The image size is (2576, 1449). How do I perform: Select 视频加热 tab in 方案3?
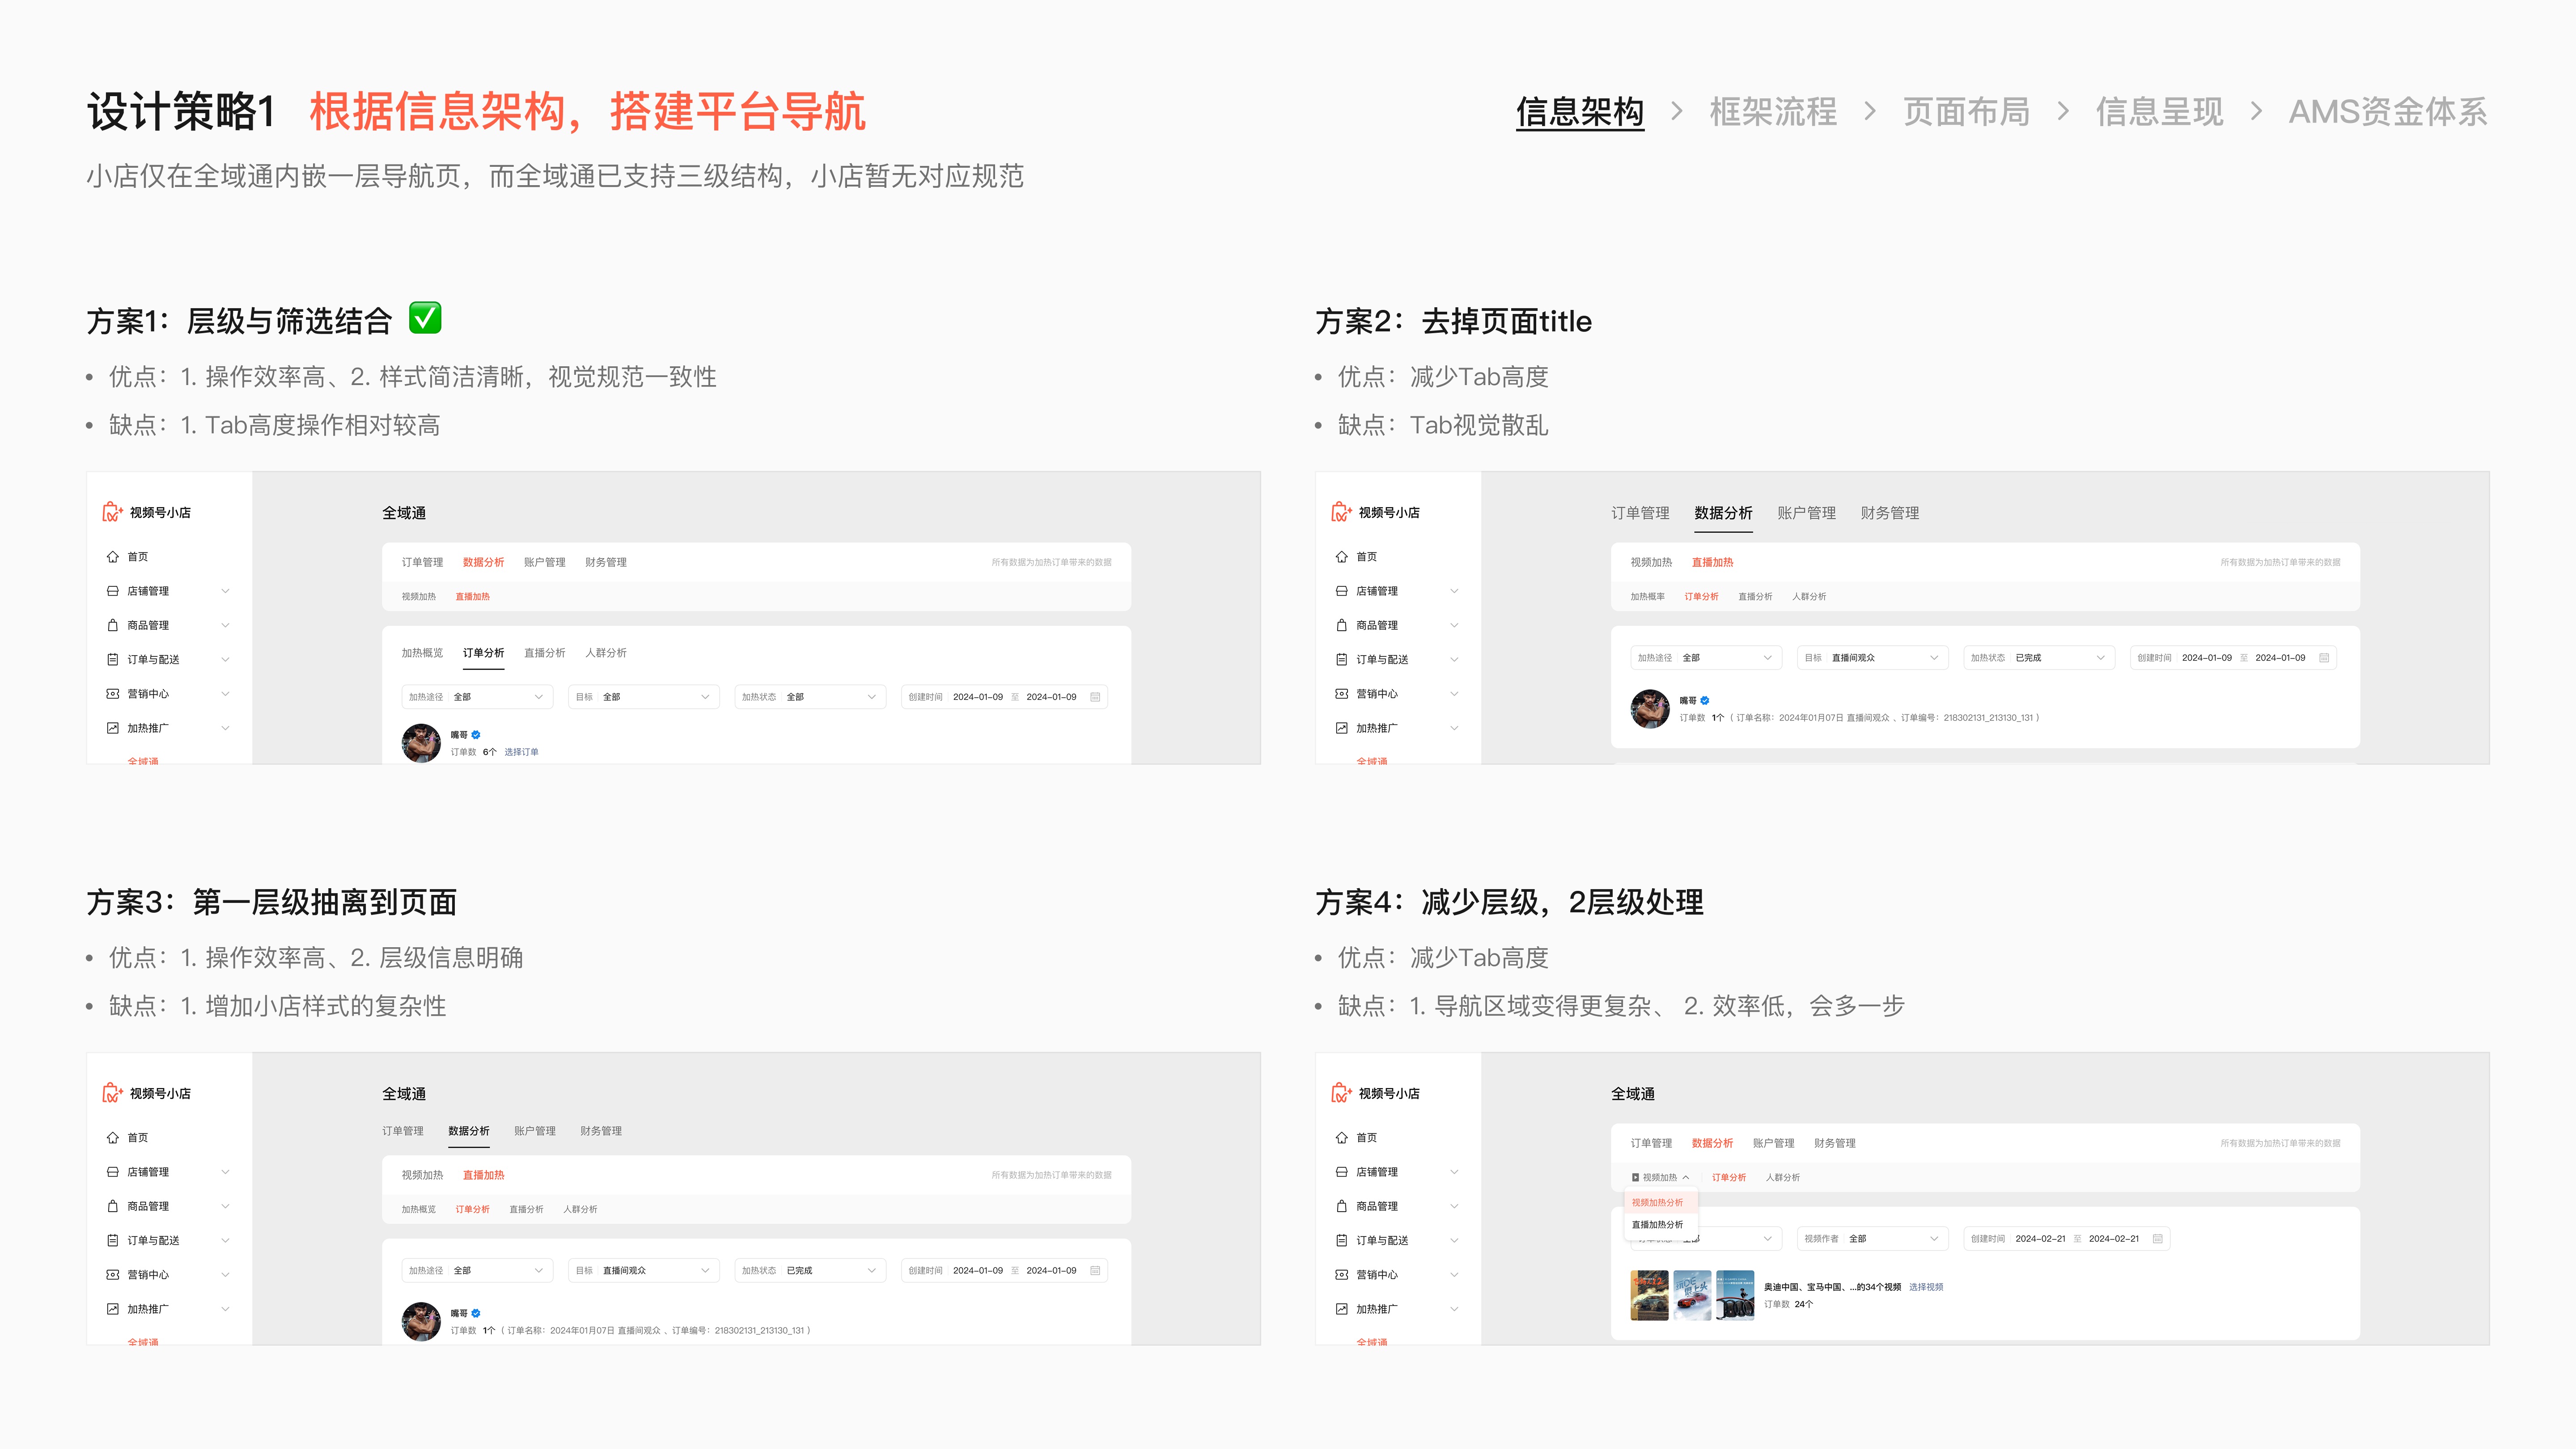tap(422, 1175)
